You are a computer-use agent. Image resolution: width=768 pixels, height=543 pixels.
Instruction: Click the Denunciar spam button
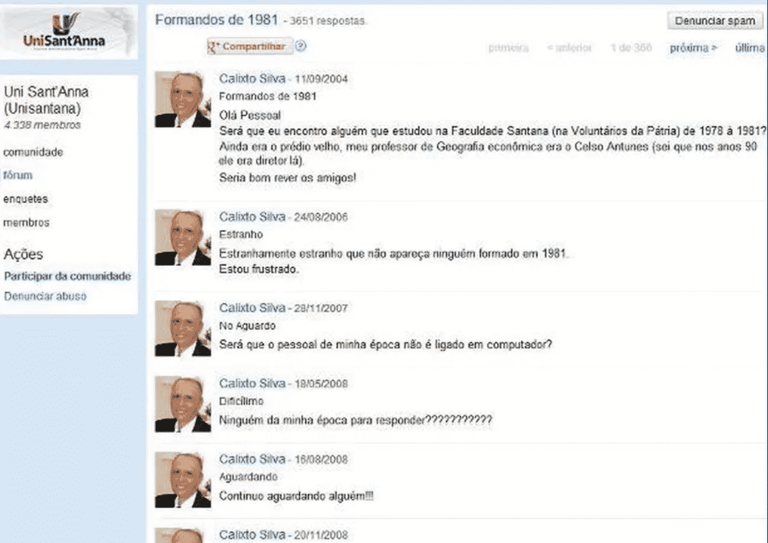[x=715, y=21]
